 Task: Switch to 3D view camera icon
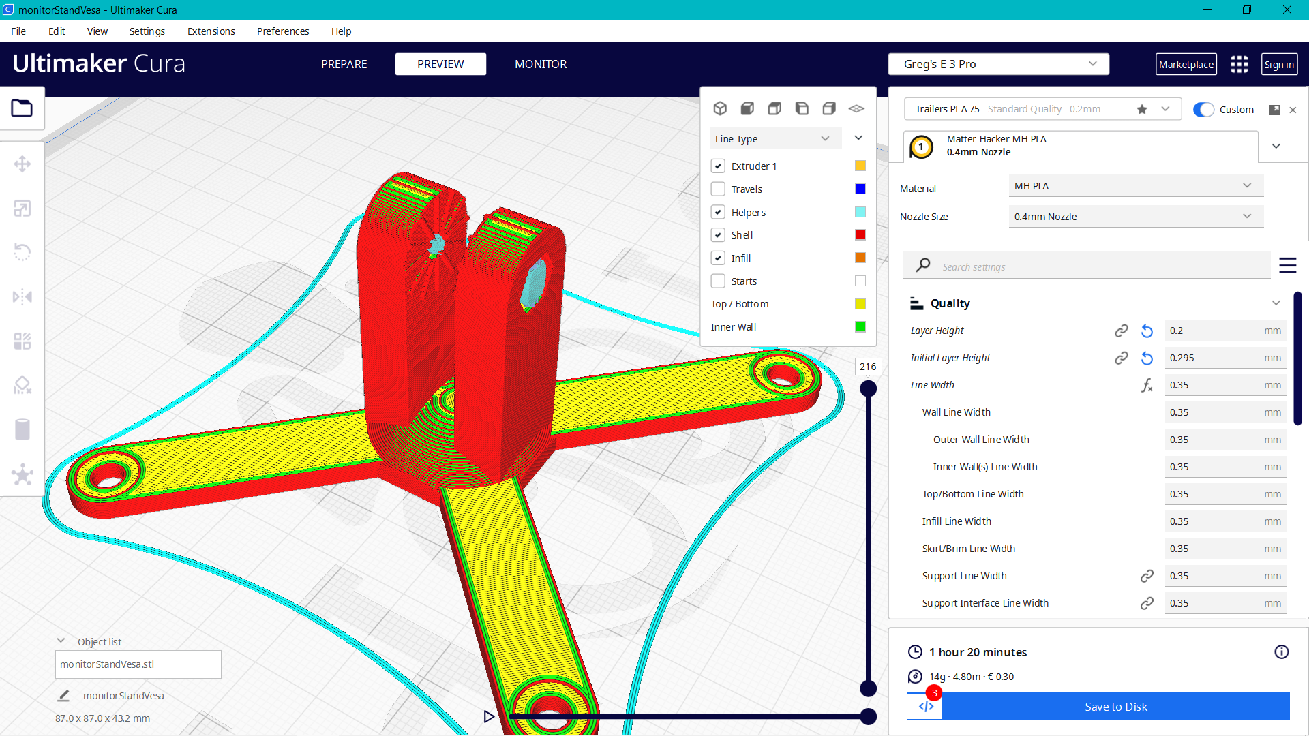(720, 108)
